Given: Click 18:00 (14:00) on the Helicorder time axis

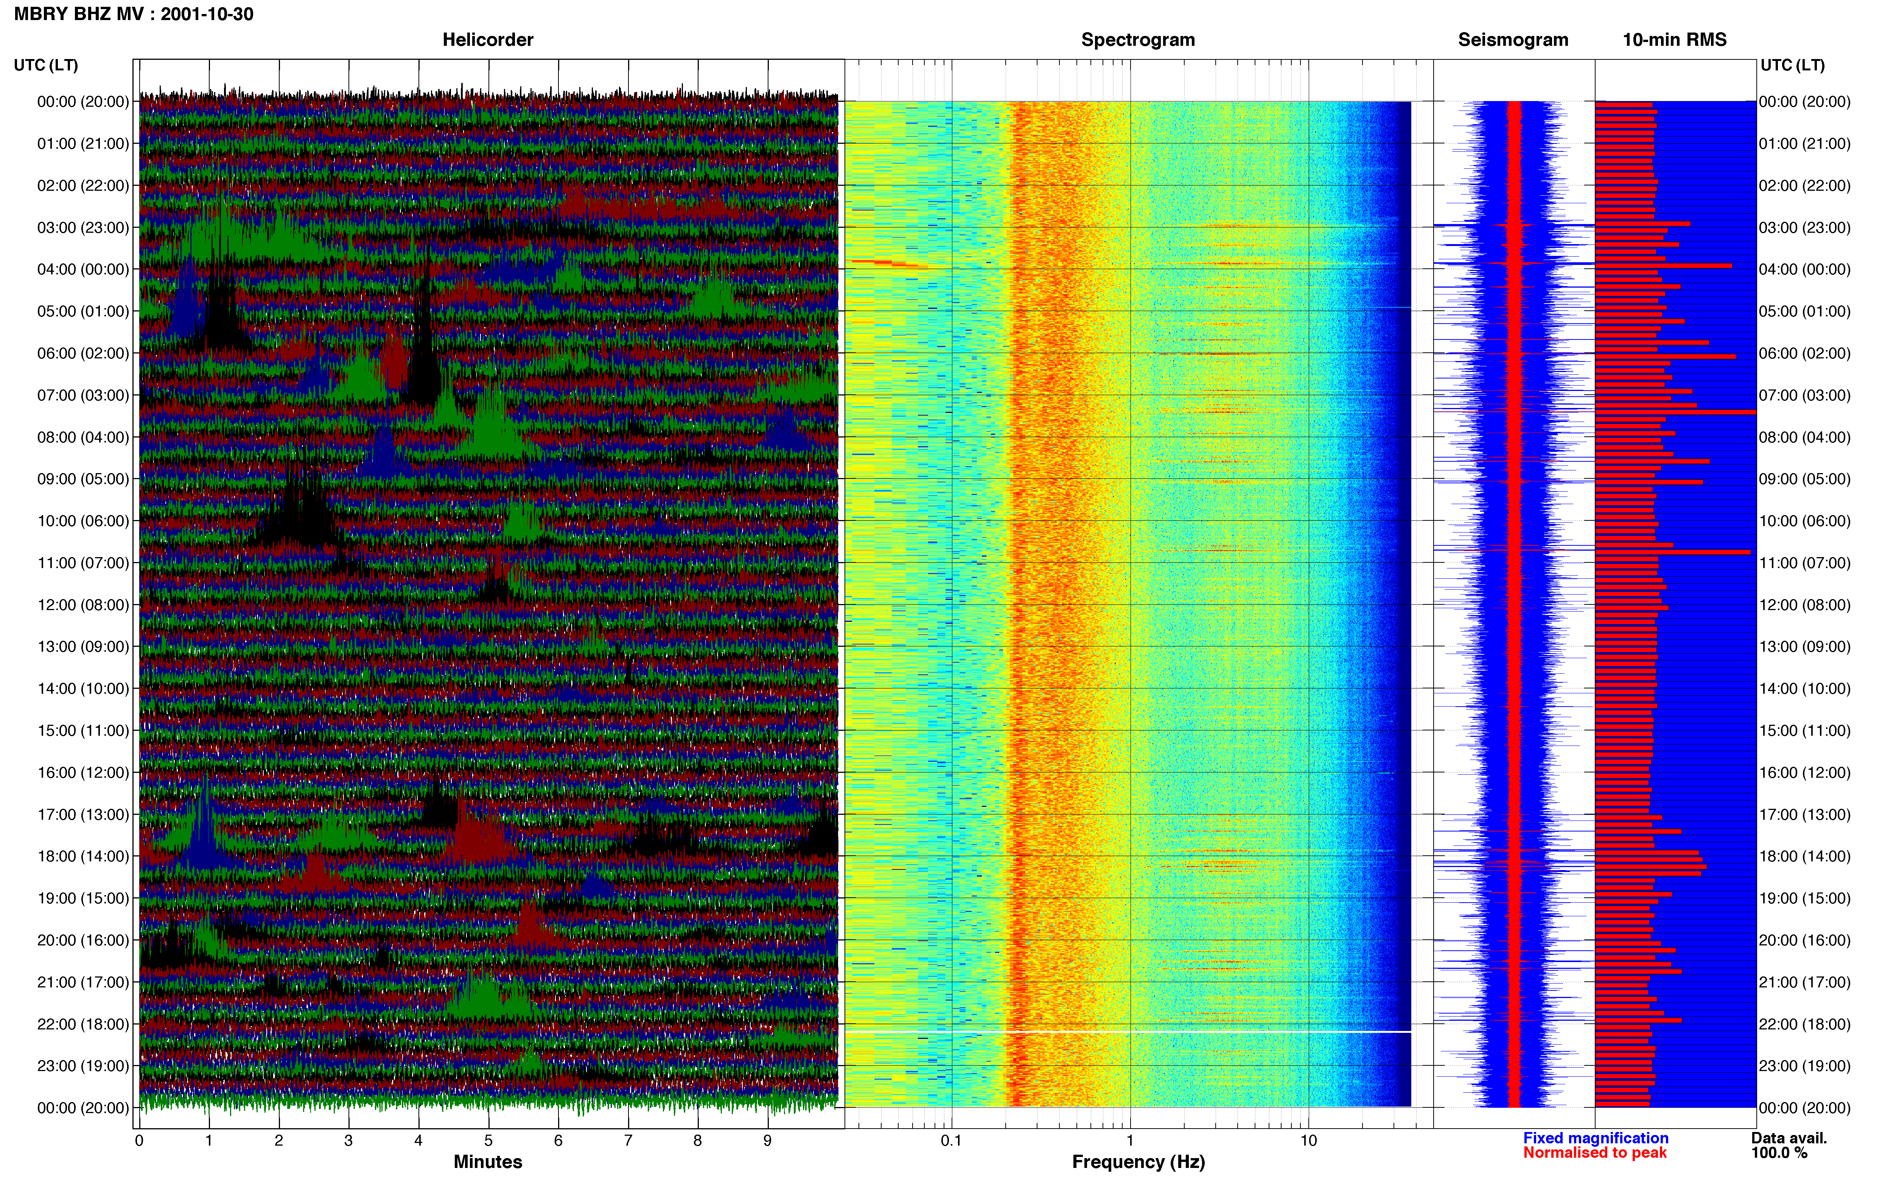Looking at the screenshot, I should point(83,856).
